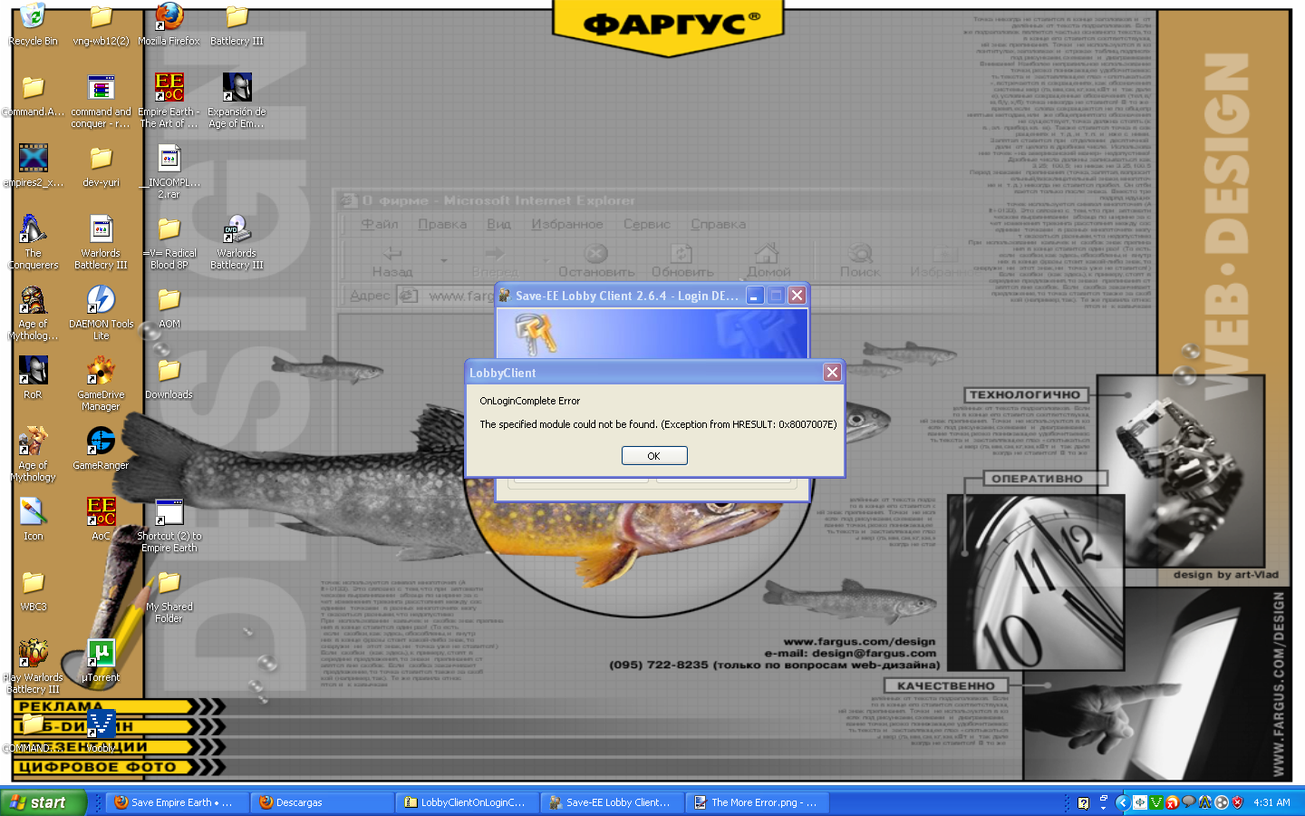Click OK in the LobbyClient error dialog
The width and height of the screenshot is (1305, 816).
point(653,455)
